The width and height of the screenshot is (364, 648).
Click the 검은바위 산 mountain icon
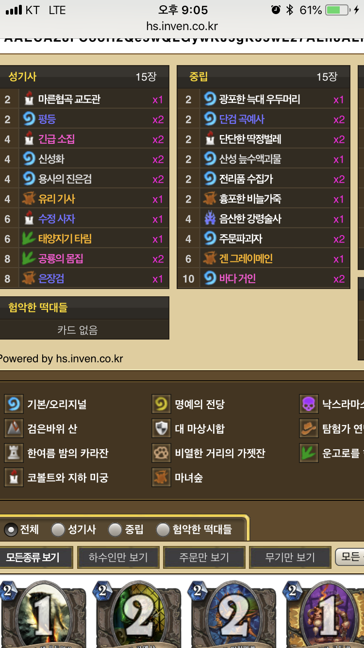pos(14,428)
